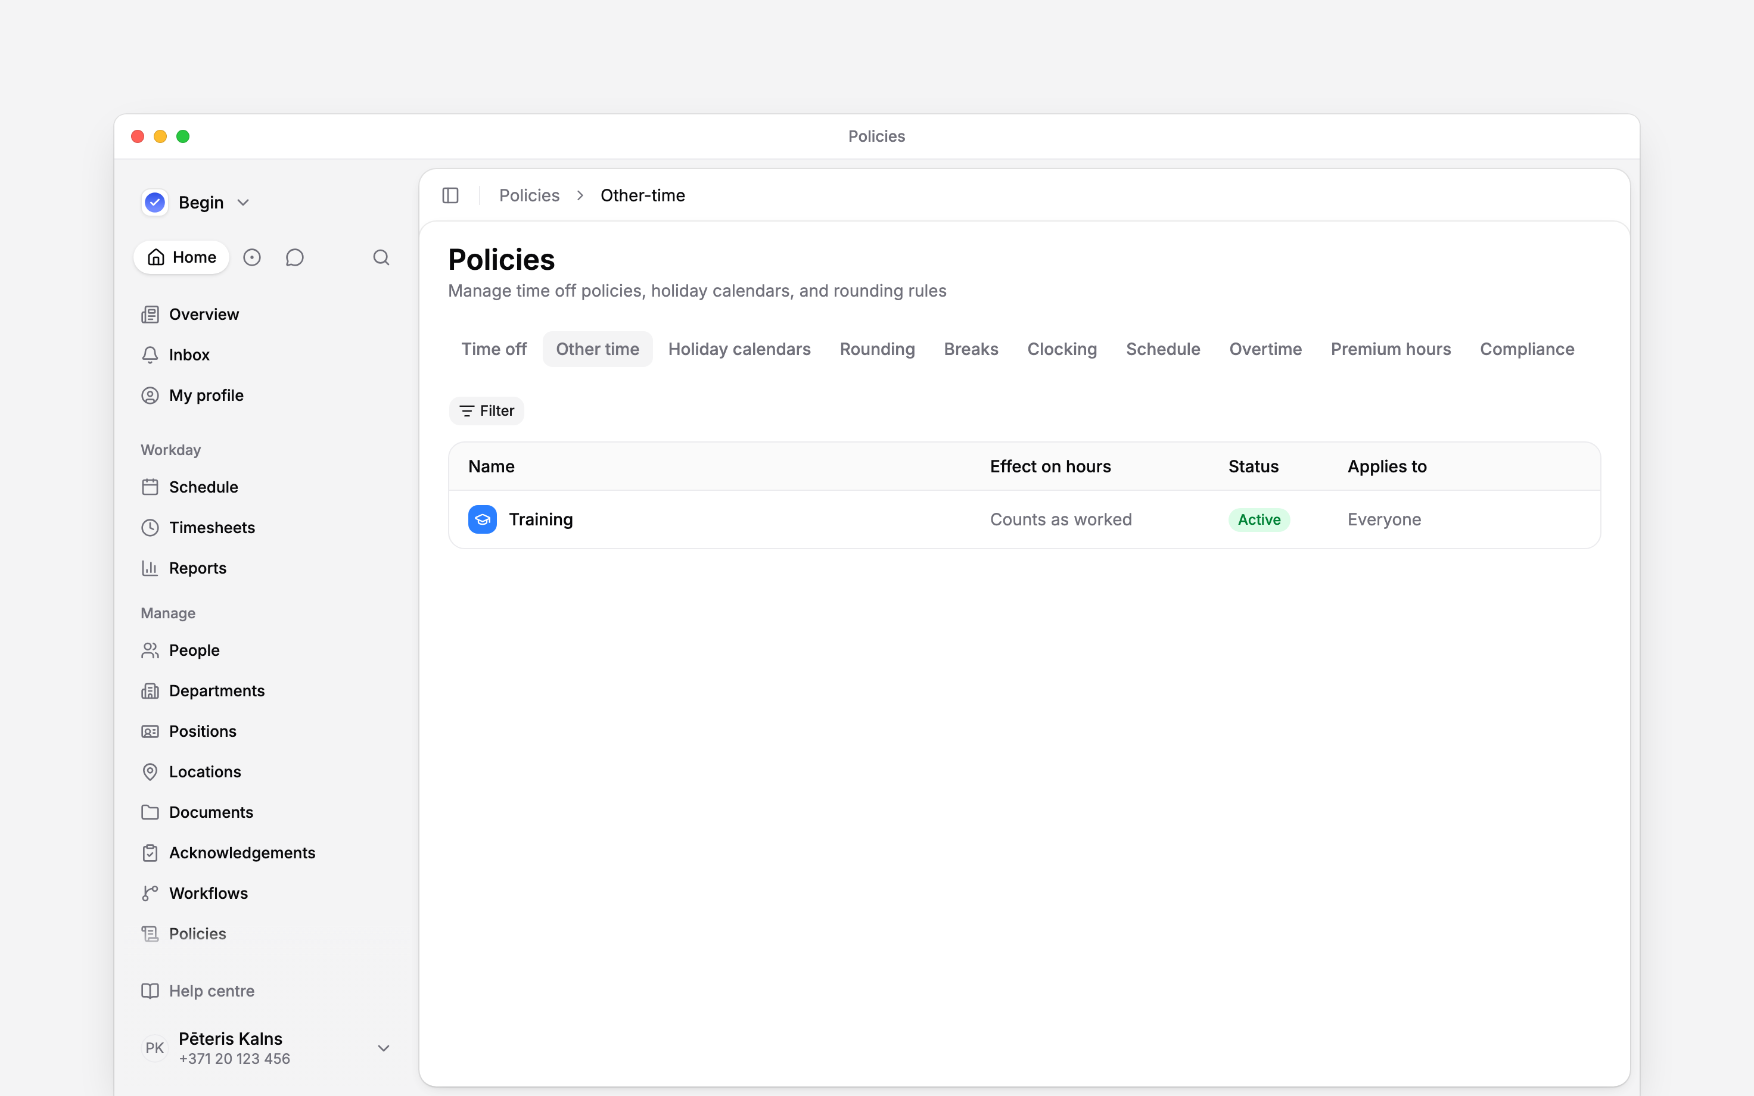Click the Overview newspaper icon
The height and width of the screenshot is (1096, 1754).
150,315
